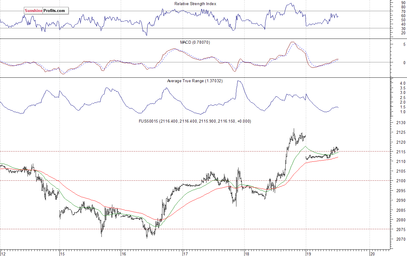Viewport: 407px width, 256px height.
Task: Click the SunshineProfits.com logo
Action: [x=46, y=11]
